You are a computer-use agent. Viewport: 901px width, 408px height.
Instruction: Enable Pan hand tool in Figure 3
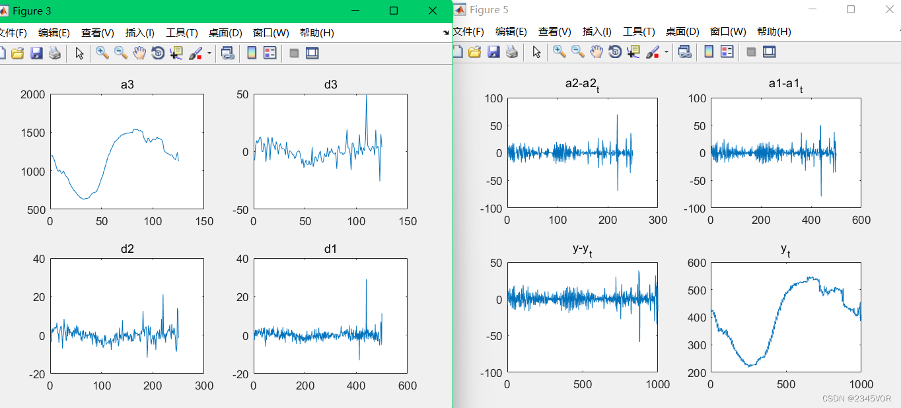tap(139, 53)
